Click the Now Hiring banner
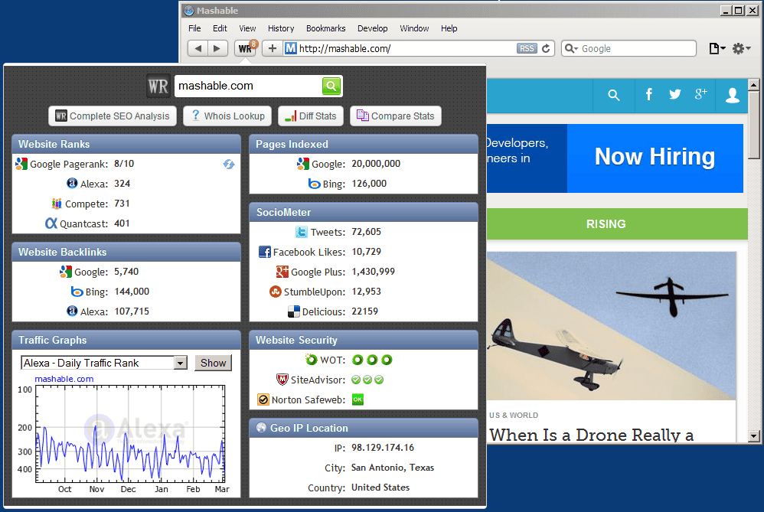Viewport: 764px width, 512px height. coord(655,158)
